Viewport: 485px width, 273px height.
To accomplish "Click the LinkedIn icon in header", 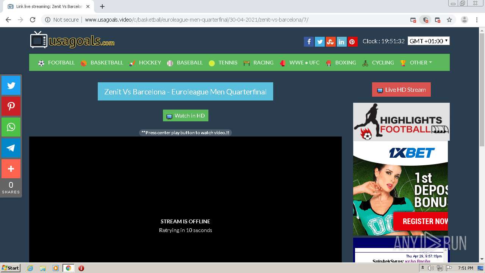I will (x=341, y=42).
